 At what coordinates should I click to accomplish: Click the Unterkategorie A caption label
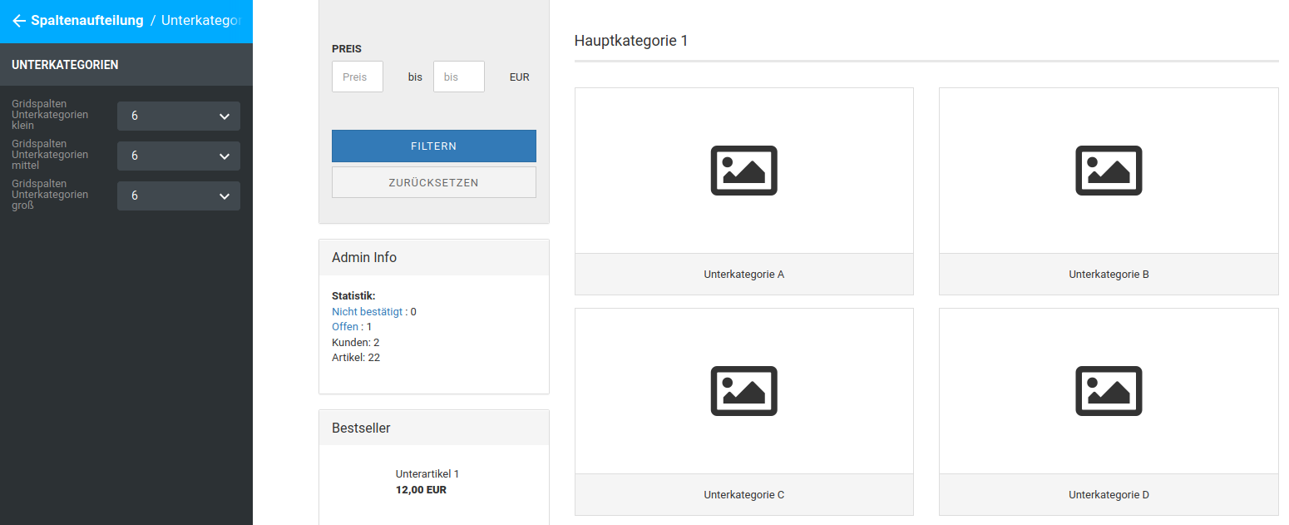click(743, 275)
